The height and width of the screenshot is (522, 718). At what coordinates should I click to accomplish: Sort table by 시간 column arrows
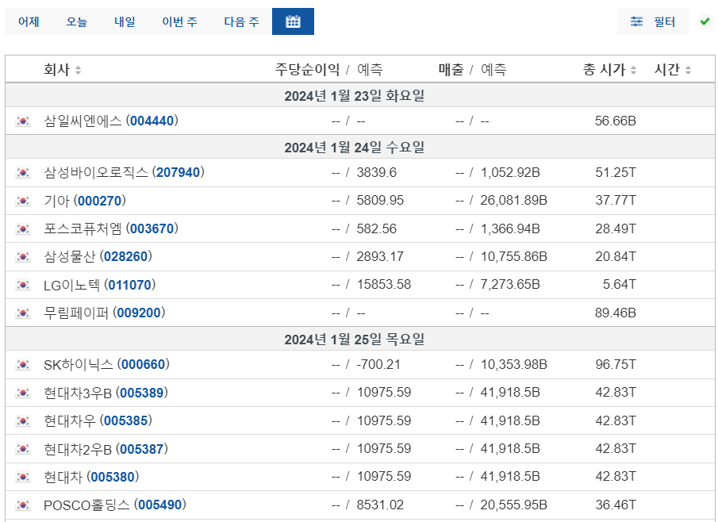688,70
